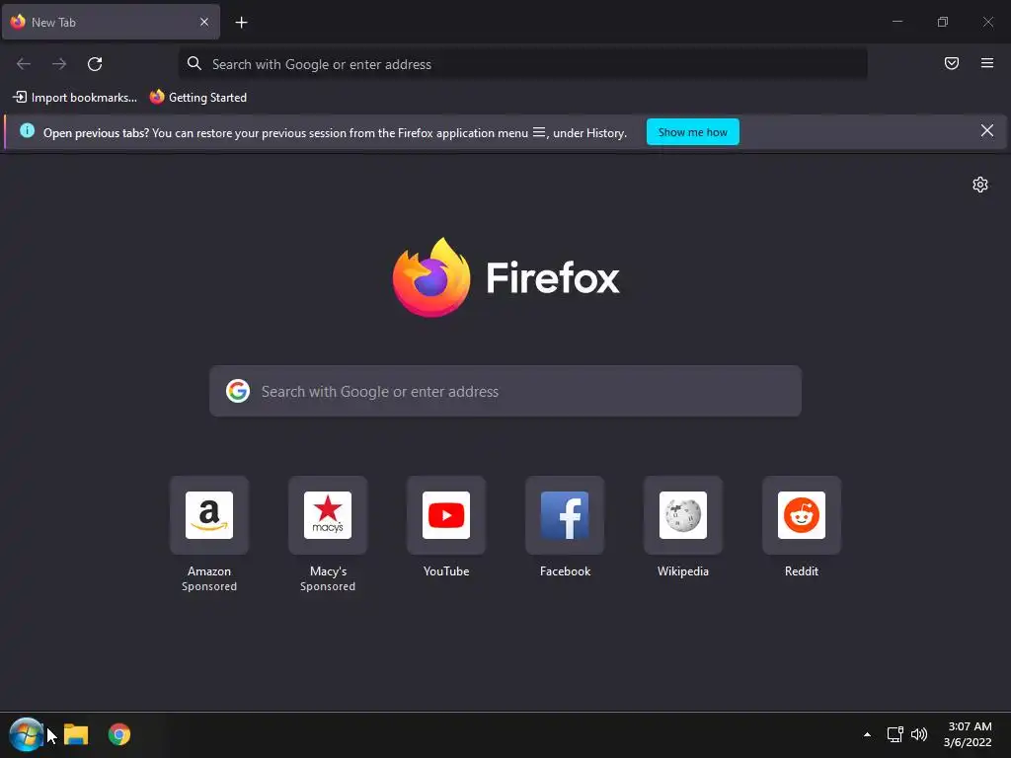Open a new tab with the plus button
1011x758 pixels.
tap(241, 23)
